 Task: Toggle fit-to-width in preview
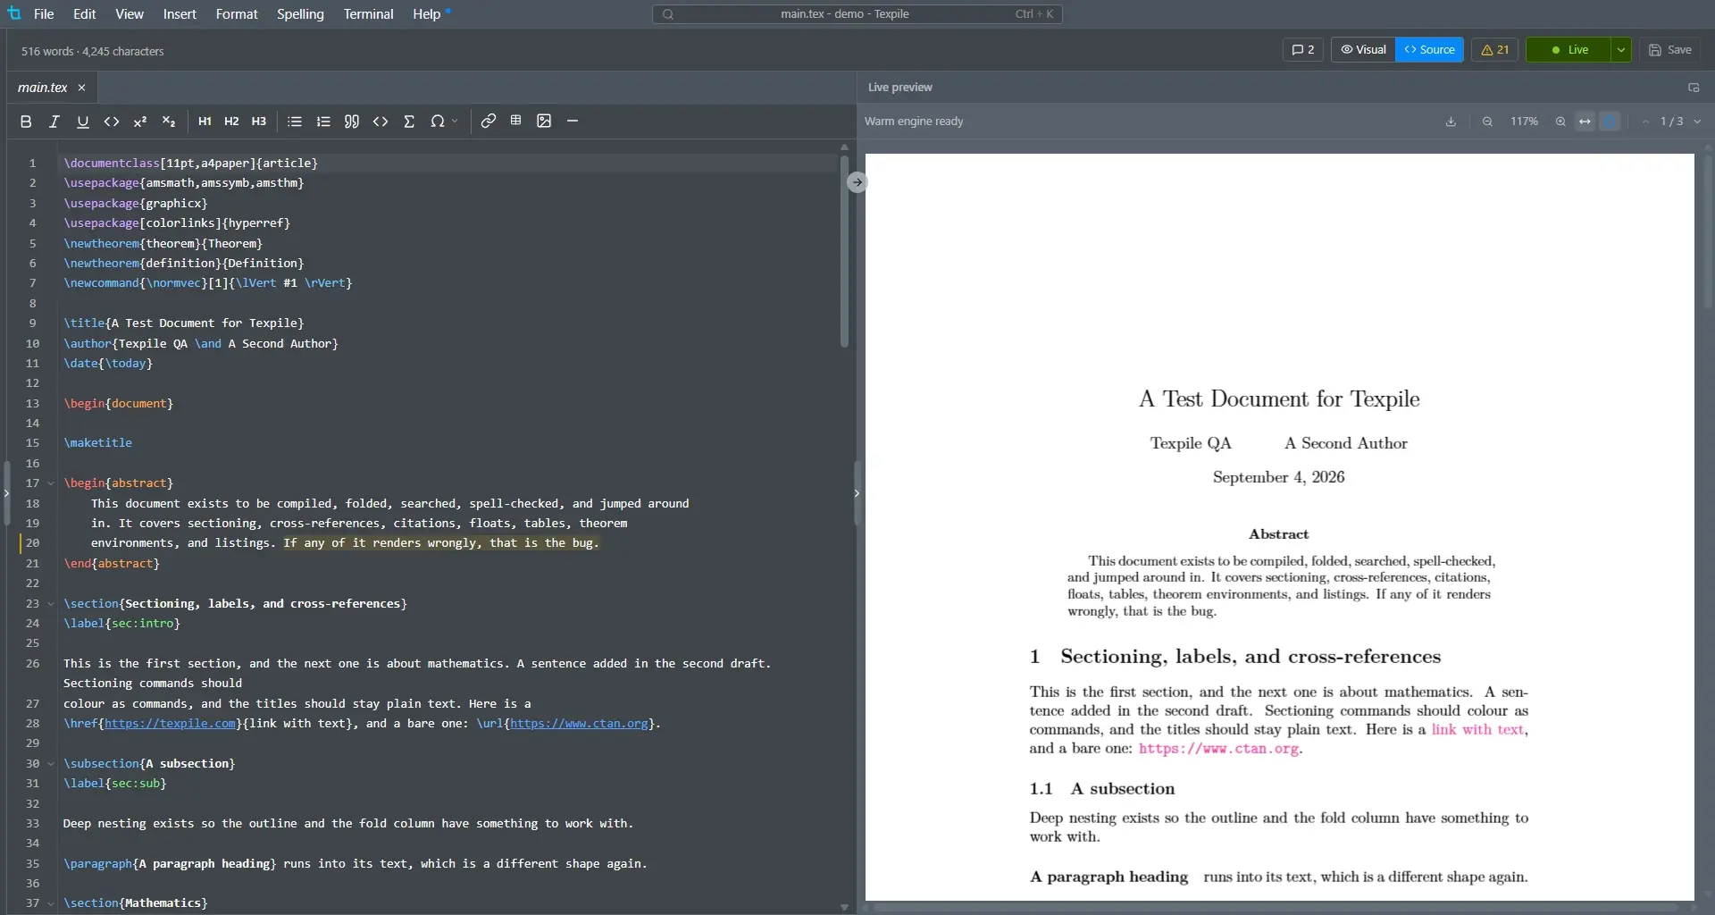pyautogui.click(x=1585, y=122)
